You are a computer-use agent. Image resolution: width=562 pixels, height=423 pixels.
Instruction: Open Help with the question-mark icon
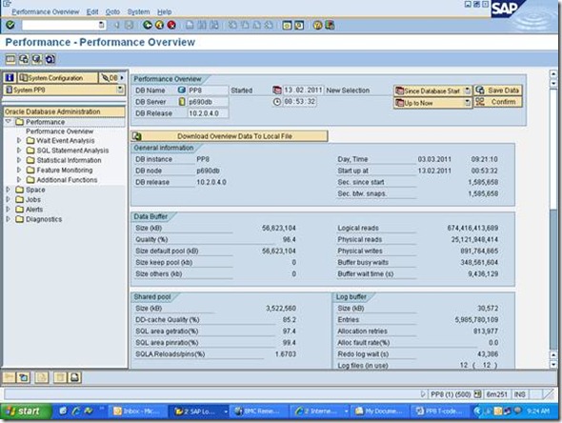click(317, 25)
